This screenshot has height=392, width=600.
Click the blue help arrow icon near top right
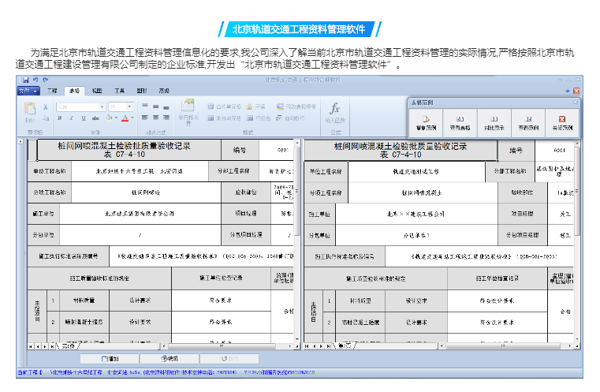[568, 91]
